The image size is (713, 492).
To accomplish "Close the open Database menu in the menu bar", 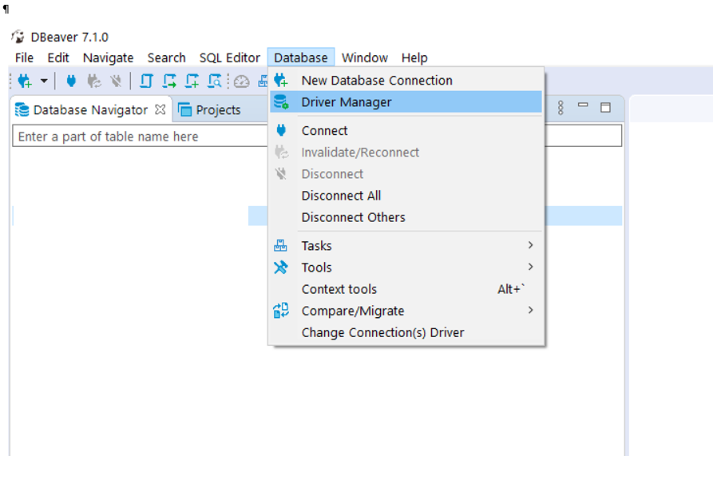I will tap(300, 58).
